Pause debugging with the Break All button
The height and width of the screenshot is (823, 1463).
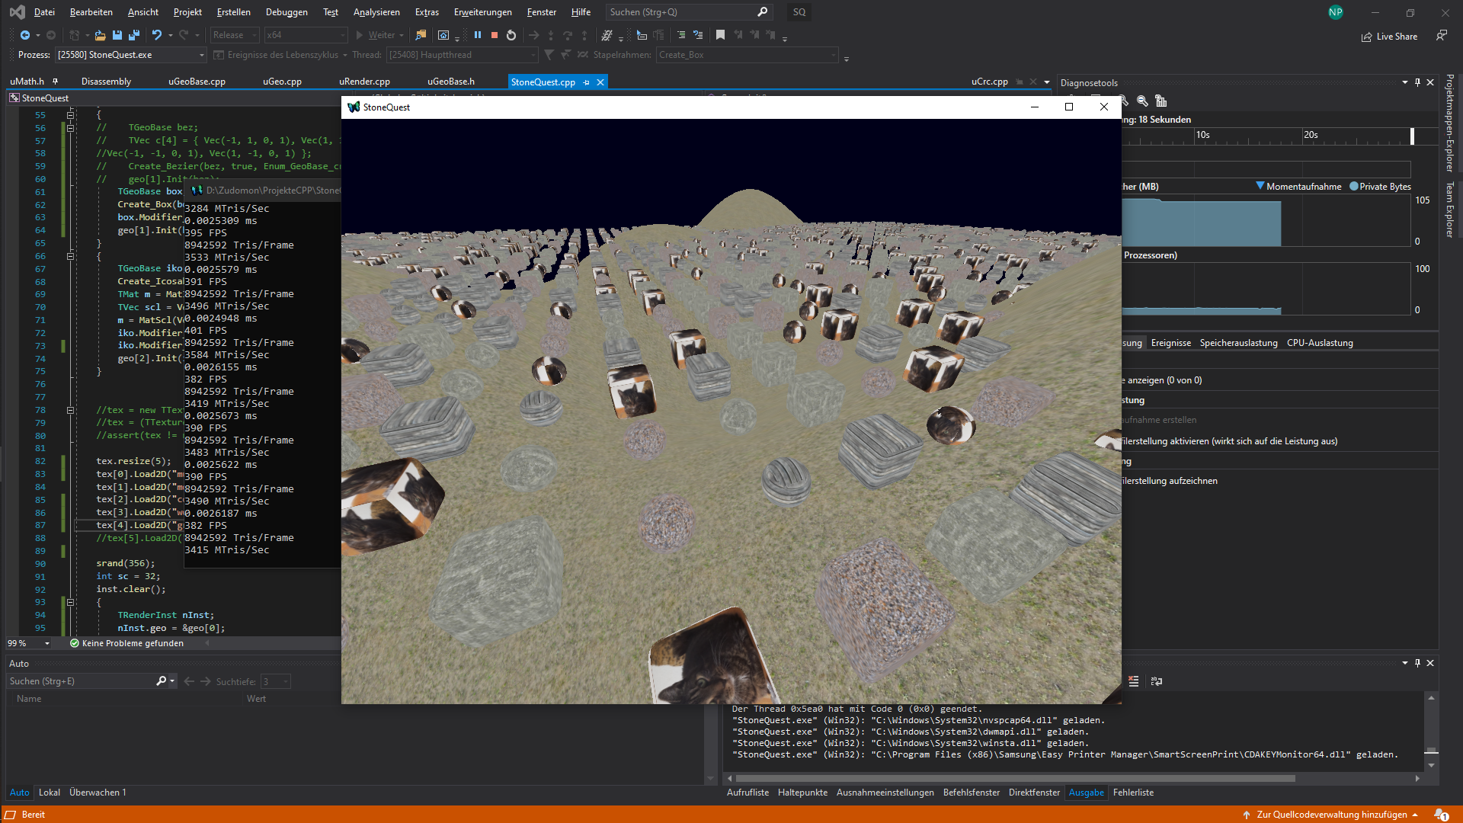[x=478, y=35]
